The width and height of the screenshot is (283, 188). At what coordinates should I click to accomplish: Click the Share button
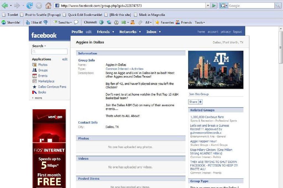click(195, 102)
